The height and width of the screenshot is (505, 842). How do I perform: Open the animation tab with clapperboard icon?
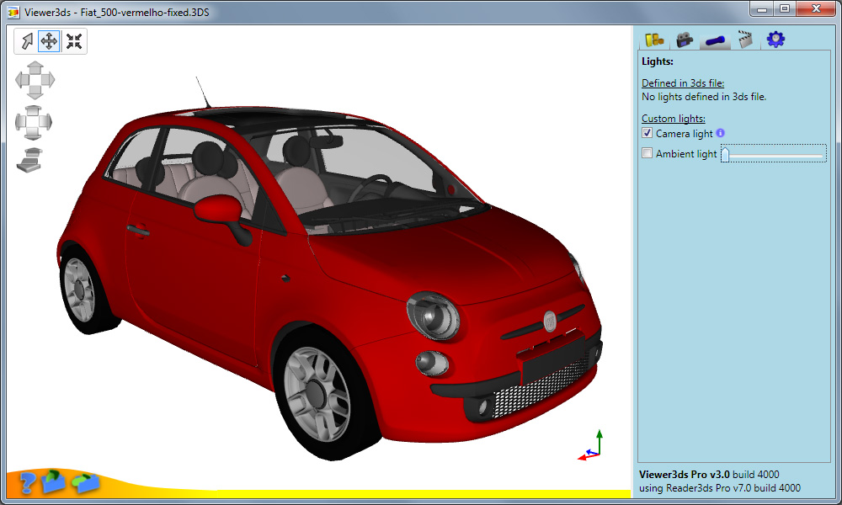click(745, 40)
